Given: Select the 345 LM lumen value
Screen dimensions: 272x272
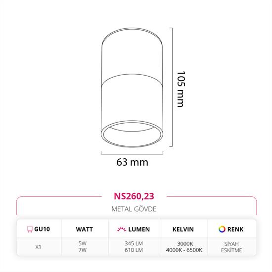Looking at the screenshot, I should click(134, 243).
